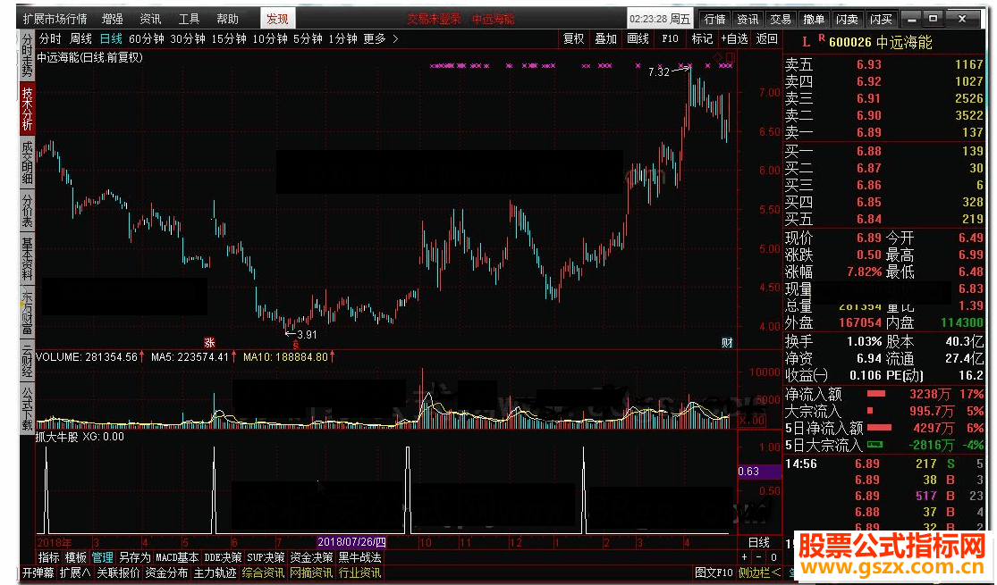The height and width of the screenshot is (585, 997).
Task: Expand the 扩展∧ panel at the bottom
Action: tap(75, 572)
